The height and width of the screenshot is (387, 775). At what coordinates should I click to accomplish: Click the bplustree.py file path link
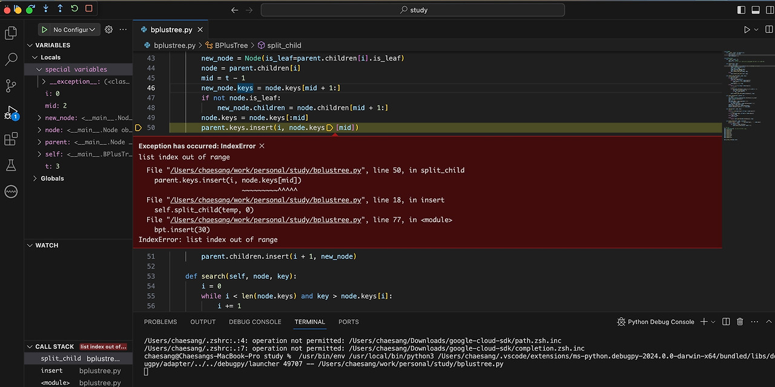(x=265, y=170)
